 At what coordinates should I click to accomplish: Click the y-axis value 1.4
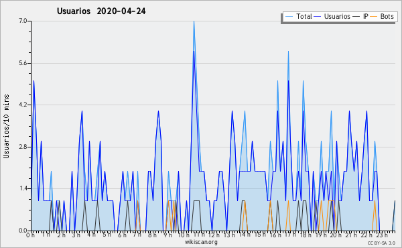pos(23,188)
